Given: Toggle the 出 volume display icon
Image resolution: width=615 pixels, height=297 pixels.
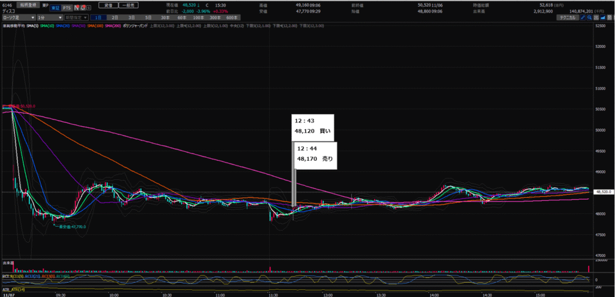Looking at the screenshot, I should click(x=597, y=18).
